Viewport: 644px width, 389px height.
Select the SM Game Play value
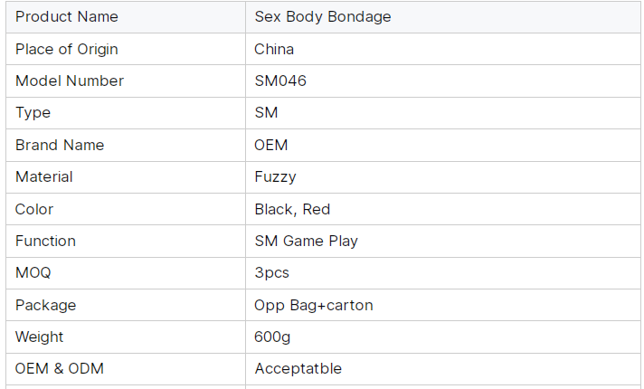point(306,242)
